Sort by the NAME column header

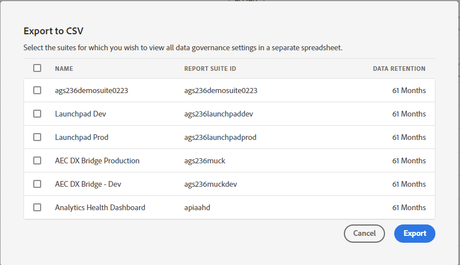(64, 69)
